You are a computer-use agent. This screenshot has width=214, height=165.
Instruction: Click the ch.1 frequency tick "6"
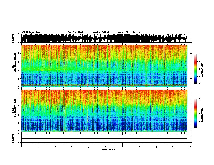coord(19,62)
